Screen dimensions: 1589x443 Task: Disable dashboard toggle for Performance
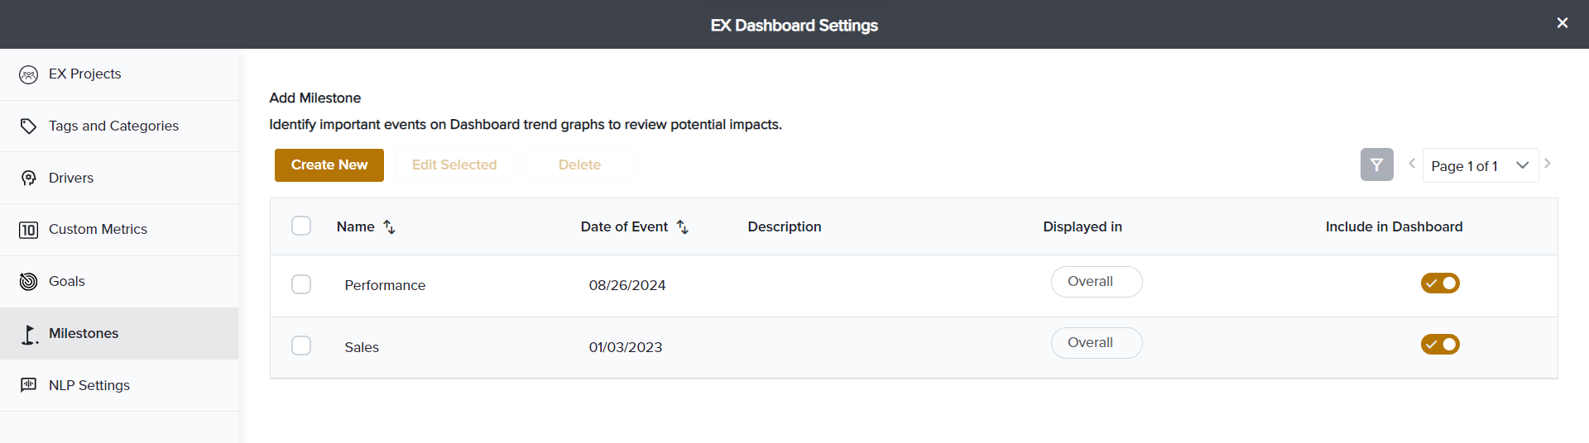(x=1440, y=283)
